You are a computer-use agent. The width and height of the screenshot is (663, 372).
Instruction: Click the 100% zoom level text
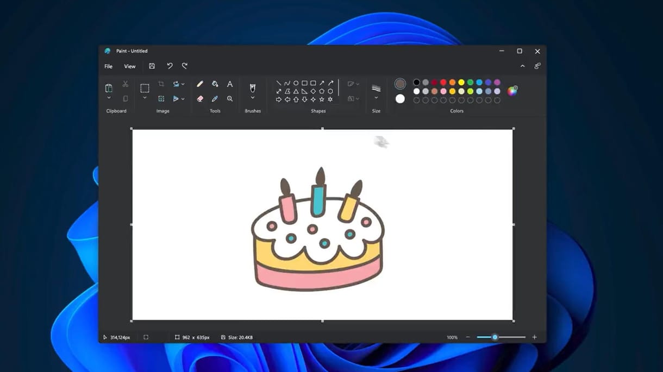point(452,337)
